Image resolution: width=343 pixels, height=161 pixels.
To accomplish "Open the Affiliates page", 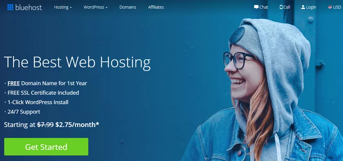I will pyautogui.click(x=156, y=7).
